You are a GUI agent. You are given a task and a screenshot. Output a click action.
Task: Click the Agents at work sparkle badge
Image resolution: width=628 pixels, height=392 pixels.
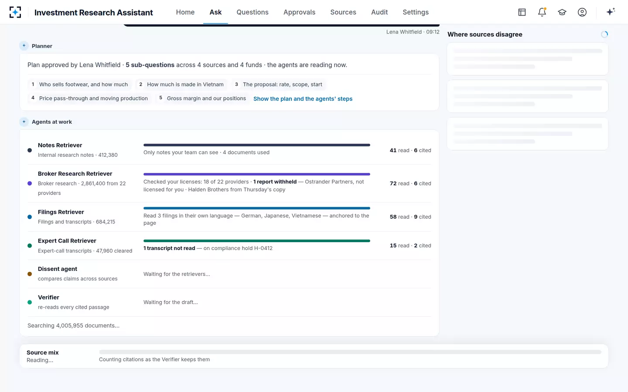(24, 122)
